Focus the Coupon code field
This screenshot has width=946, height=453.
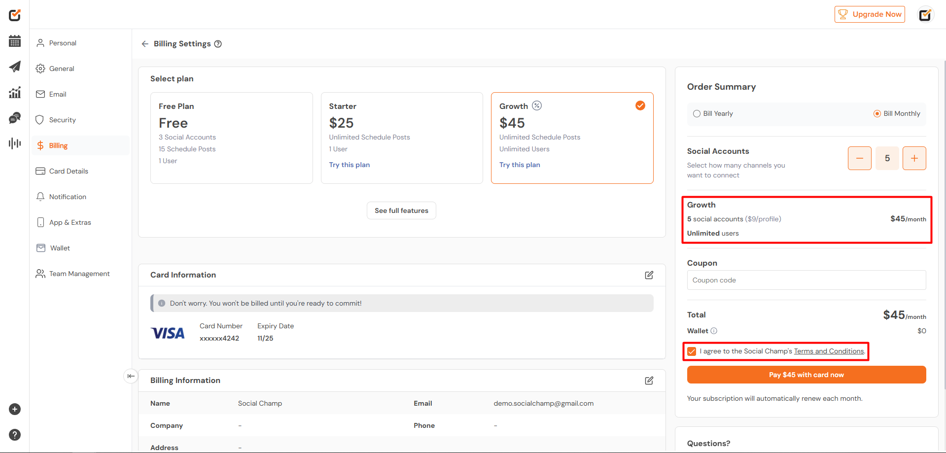coord(806,280)
